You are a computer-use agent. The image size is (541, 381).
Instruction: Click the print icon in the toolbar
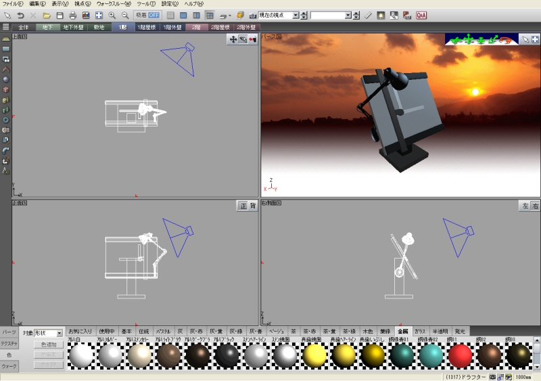click(73, 15)
